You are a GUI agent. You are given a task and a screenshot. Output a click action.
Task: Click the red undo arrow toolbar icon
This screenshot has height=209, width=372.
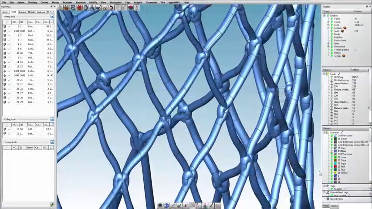(x=112, y=7)
